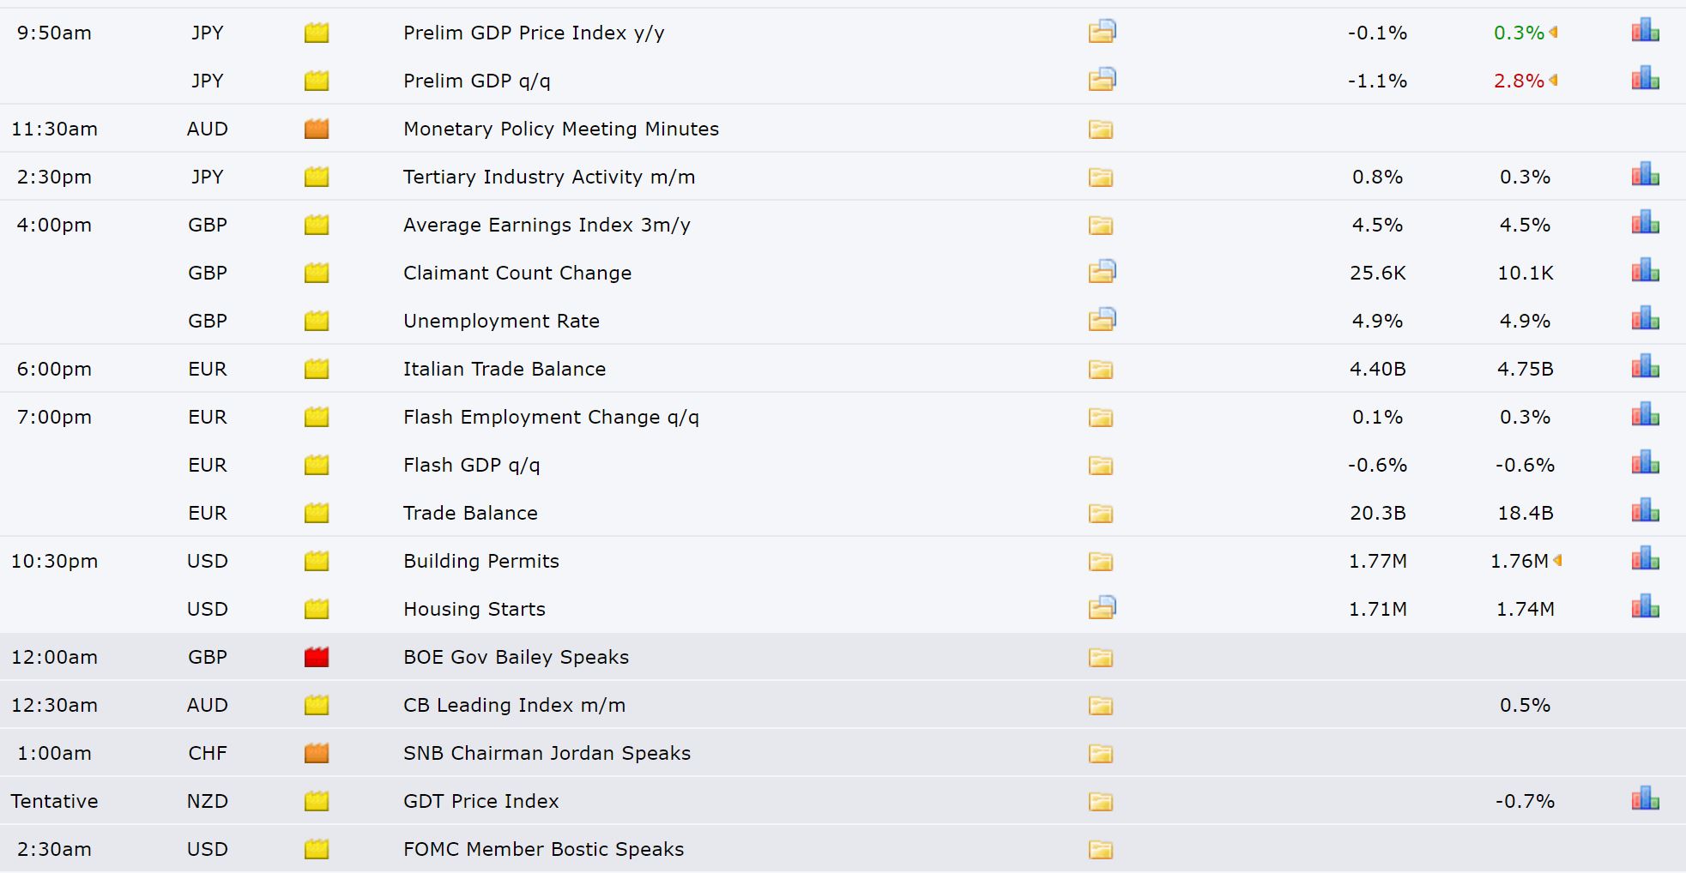Show graph for Housing Starts
This screenshot has width=1686, height=873.
click(1646, 607)
